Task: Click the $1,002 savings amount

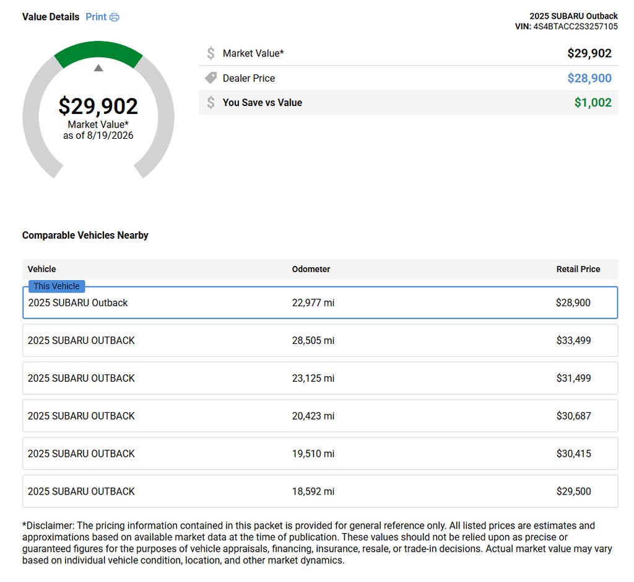Action: (593, 102)
